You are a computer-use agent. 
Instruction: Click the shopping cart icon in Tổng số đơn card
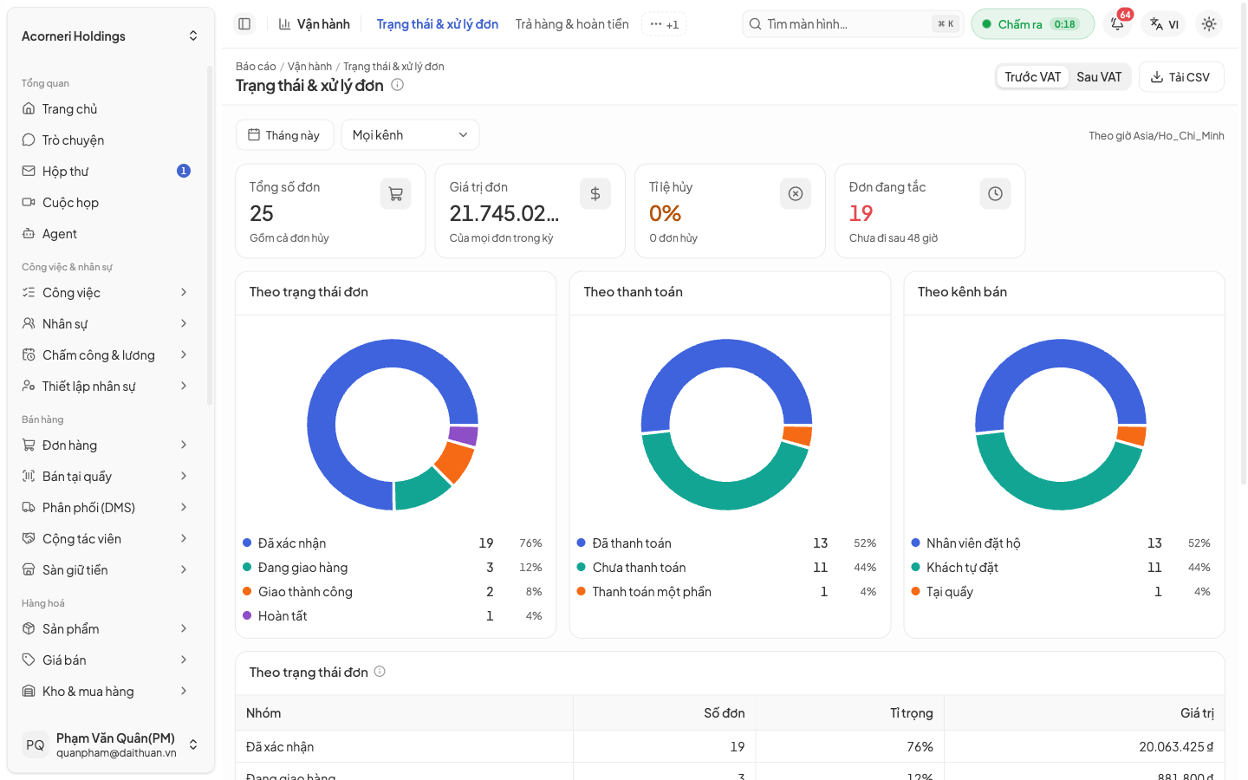click(395, 194)
